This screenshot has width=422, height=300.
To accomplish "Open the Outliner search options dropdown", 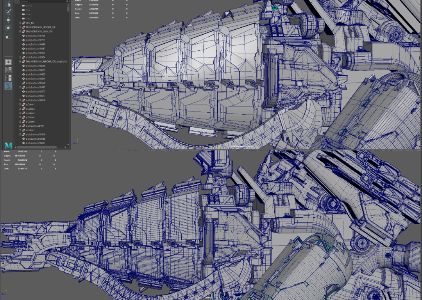I will pyautogui.click(x=67, y=1).
